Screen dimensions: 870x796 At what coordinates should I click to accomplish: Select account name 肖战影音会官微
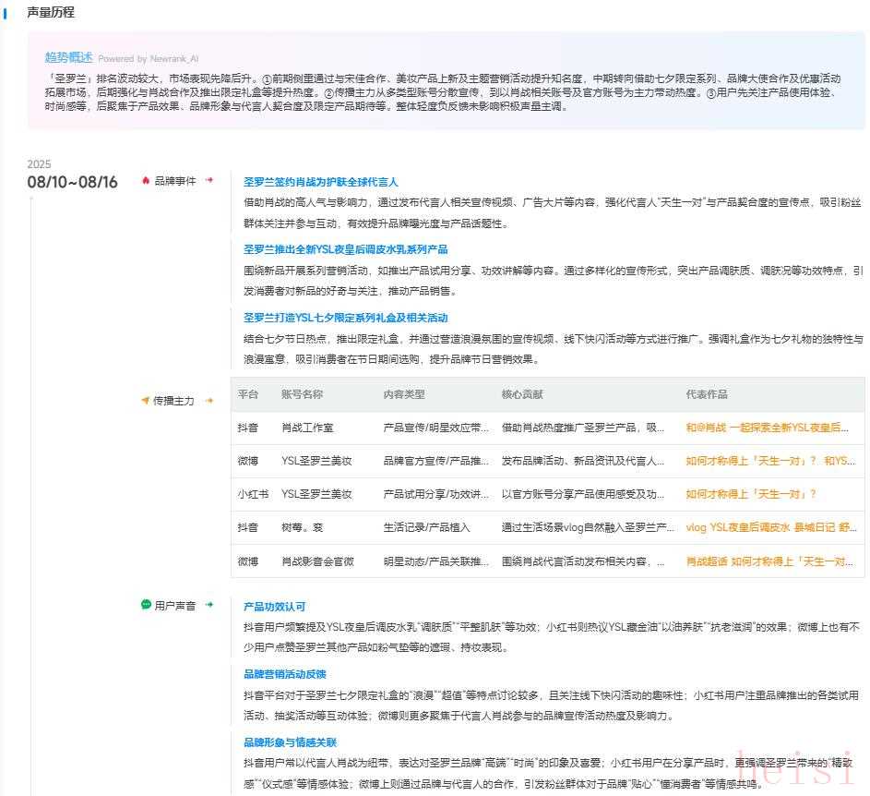tap(317, 561)
